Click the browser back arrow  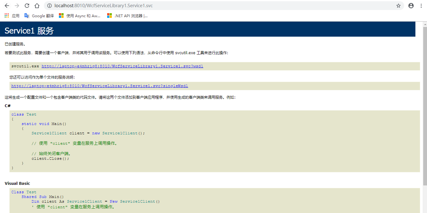(x=7, y=5)
